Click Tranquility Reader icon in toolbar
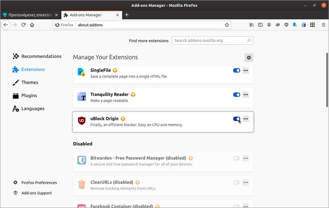 [304, 25]
